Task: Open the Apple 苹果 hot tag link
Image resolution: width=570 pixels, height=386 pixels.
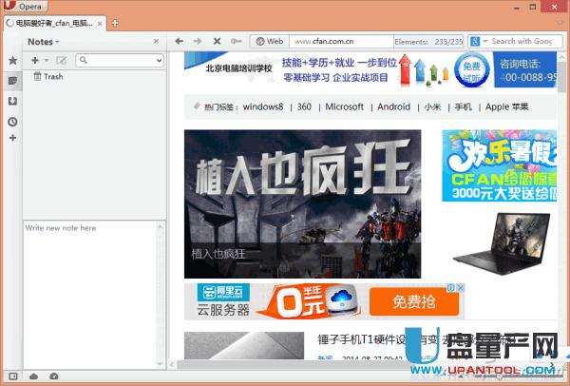Action: point(506,107)
